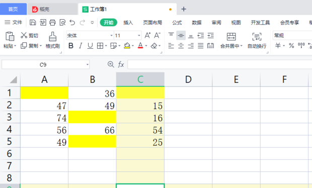Screen dimensions: 312x188
Task: Click the cell style format icon
Action: (x=113, y=46)
